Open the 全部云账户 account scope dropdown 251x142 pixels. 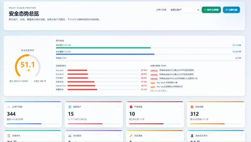click(x=183, y=10)
